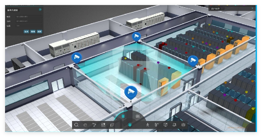Open the folder icon in bottom toolbar
This screenshot has height=137, width=262.
85,125
